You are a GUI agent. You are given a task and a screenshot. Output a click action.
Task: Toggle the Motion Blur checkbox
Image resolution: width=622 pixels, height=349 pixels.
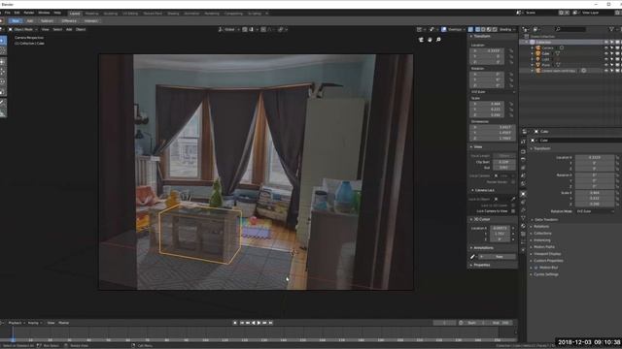pos(536,268)
